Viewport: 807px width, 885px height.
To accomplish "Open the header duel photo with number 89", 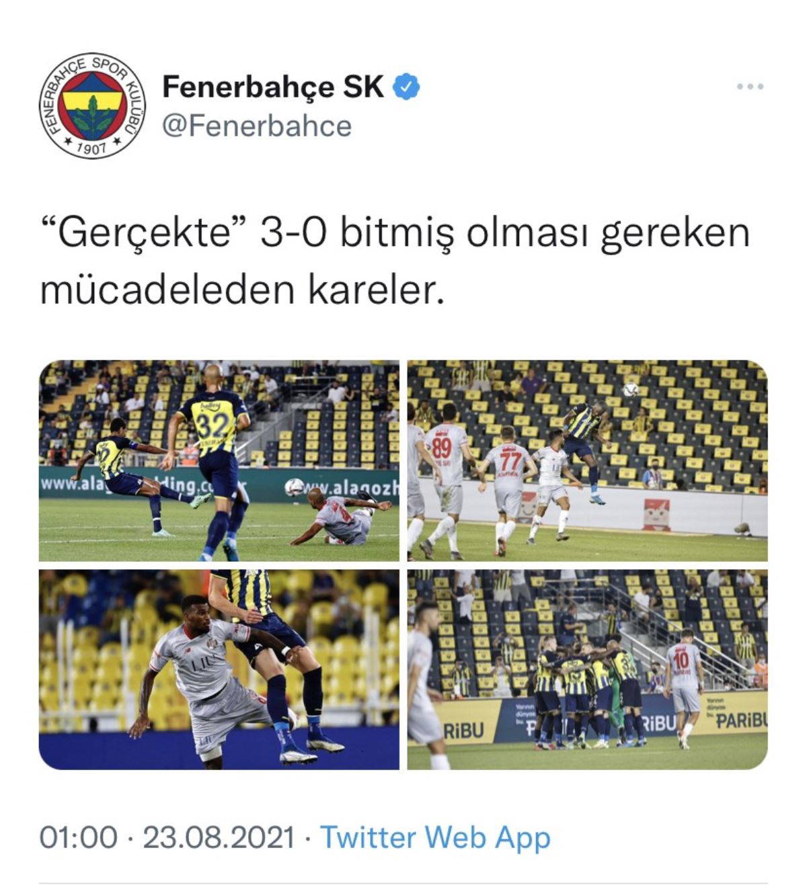I will [587, 461].
